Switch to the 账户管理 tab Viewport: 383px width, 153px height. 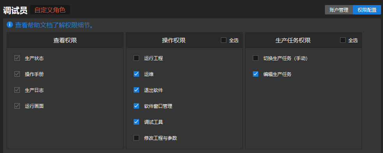(339, 10)
